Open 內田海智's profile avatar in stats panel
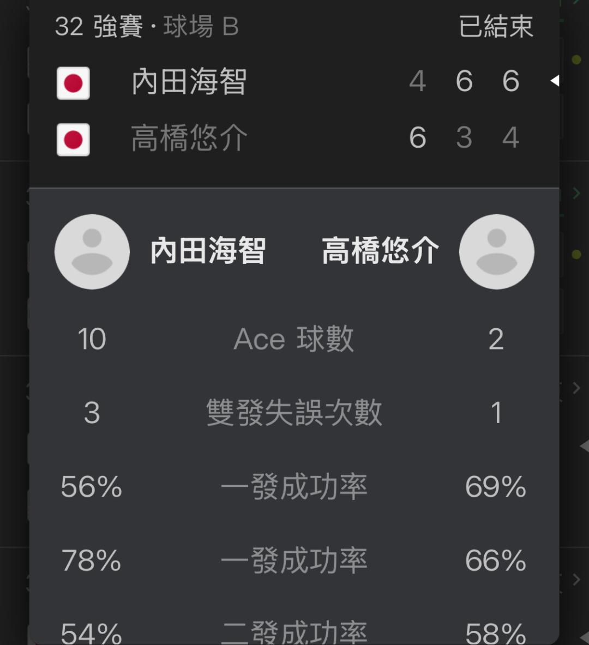This screenshot has width=589, height=645. 92,252
